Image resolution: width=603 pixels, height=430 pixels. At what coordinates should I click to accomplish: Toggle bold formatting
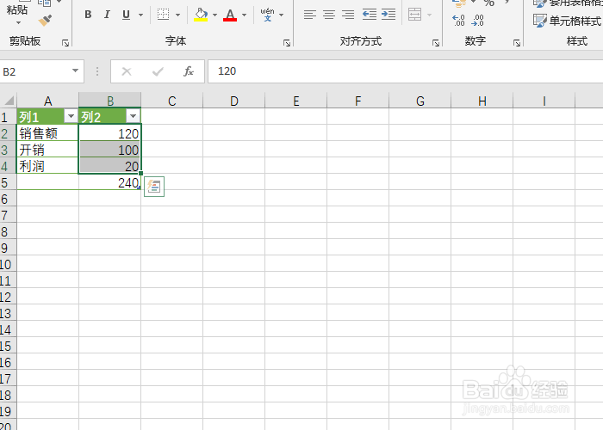tap(88, 15)
